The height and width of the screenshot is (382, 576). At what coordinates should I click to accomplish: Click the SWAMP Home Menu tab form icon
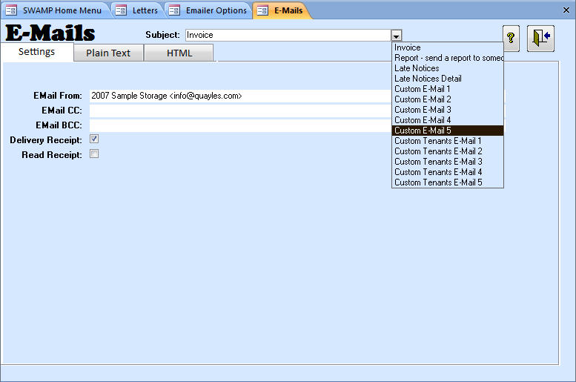tap(11, 10)
